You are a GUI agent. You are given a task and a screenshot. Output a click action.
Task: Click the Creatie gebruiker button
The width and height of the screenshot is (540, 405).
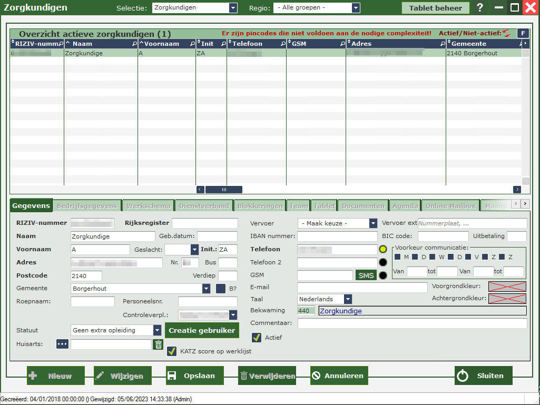click(202, 330)
